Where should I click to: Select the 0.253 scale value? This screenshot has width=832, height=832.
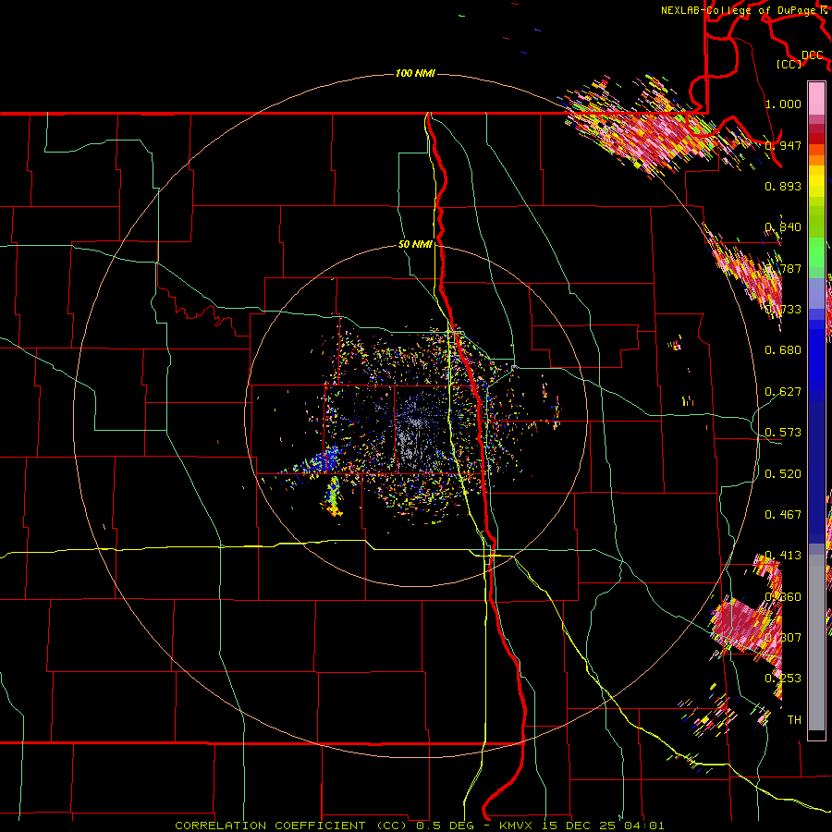click(783, 679)
